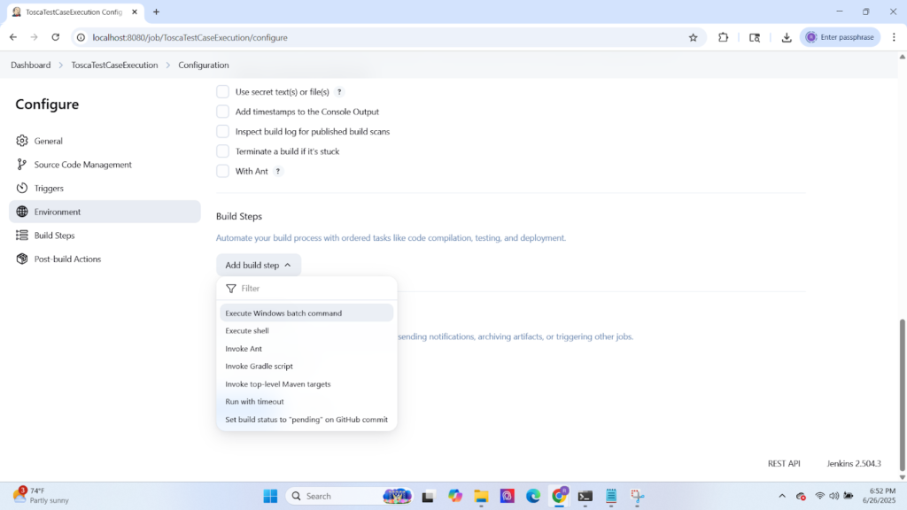907x510 pixels.
Task: Click the help icon next to secret text option
Action: pyautogui.click(x=339, y=91)
